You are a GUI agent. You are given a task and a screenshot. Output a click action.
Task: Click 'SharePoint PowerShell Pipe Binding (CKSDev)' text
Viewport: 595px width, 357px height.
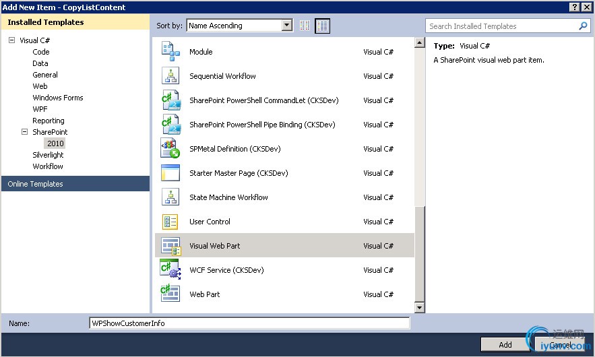[x=262, y=125]
